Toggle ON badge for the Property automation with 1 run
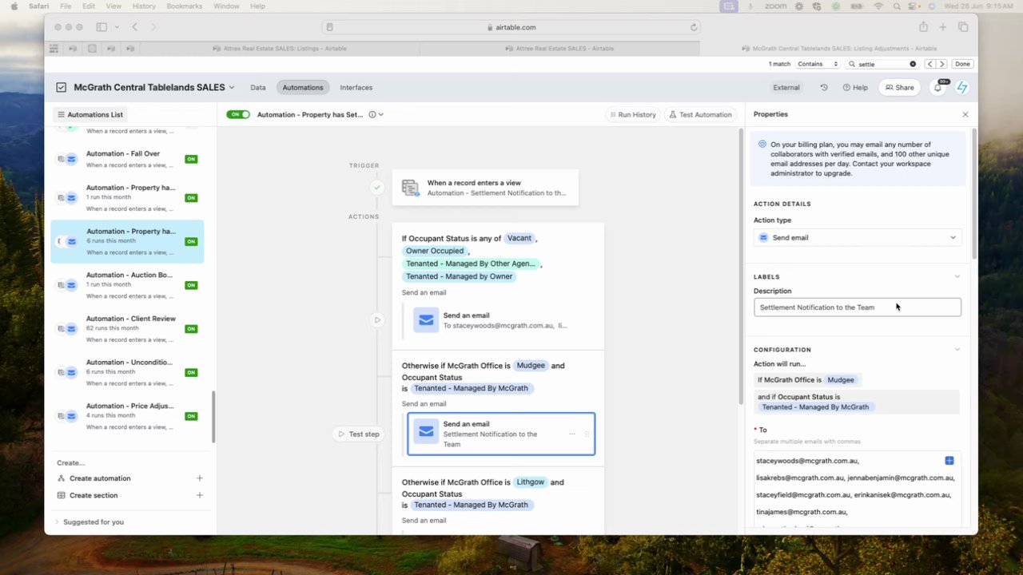 pyautogui.click(x=191, y=198)
